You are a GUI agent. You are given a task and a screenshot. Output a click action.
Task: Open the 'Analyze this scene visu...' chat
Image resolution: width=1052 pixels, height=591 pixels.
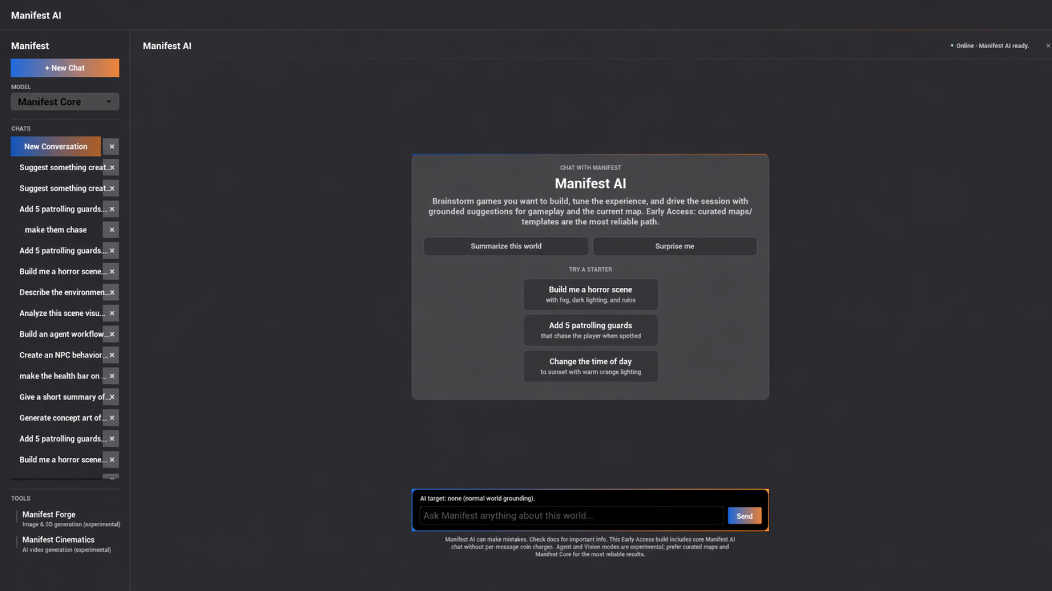(56, 314)
